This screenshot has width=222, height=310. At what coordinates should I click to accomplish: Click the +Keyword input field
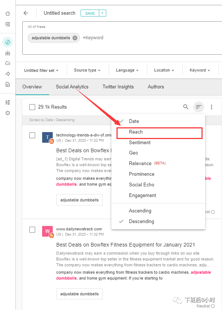pyautogui.click(x=93, y=38)
